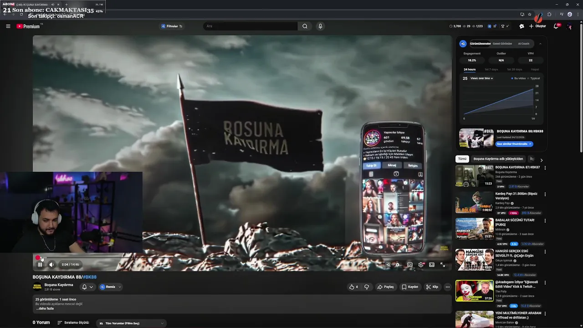Open options for HANGİSİ GERÇEK ESKİ SEVGİLİ video
Screen dimensions: 583x328
tap(545, 251)
